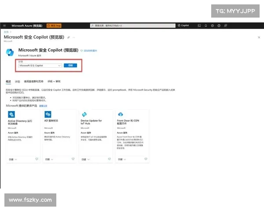
Task: Click the Device Update for IoT Hub icon
Action: [x=84, y=114]
